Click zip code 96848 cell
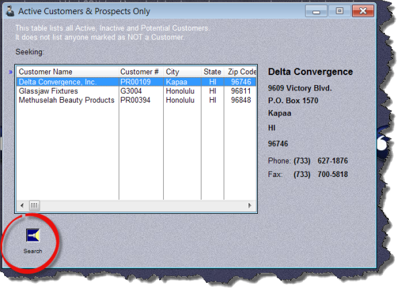Screen dimensions: 405x295 click(x=240, y=100)
